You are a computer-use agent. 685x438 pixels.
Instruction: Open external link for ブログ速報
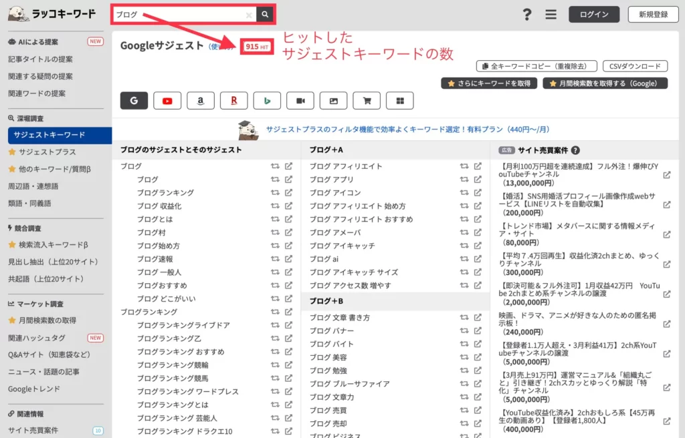pyautogui.click(x=289, y=258)
